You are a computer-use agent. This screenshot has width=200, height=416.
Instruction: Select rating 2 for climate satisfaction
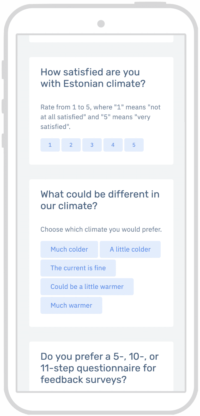click(71, 145)
